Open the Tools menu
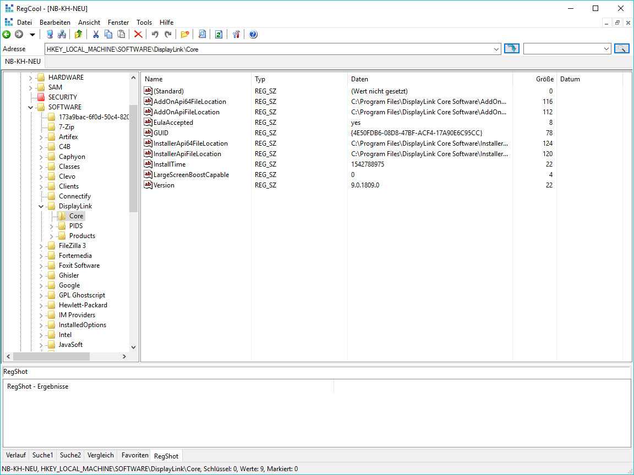Viewport: 634px width, 475px height. [144, 22]
